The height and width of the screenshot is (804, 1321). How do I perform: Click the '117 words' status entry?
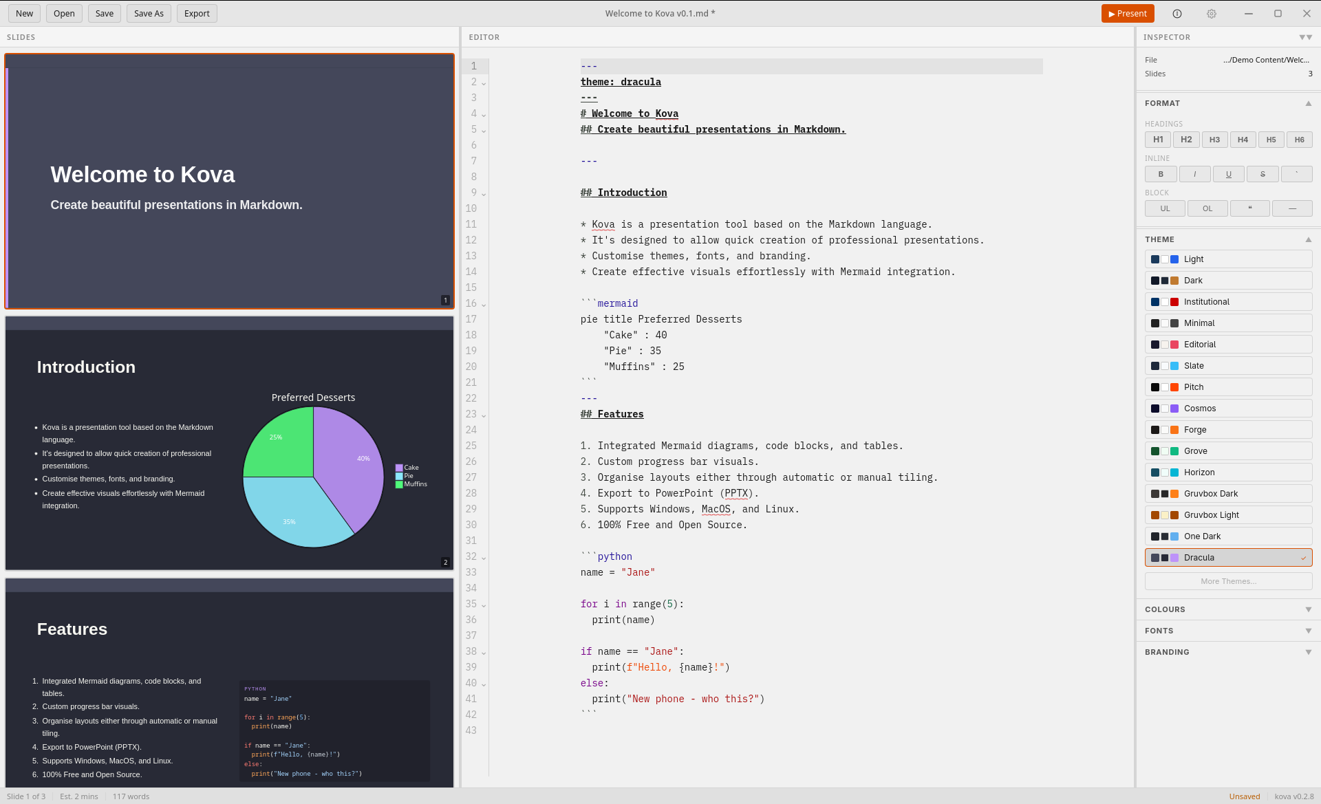click(x=131, y=796)
